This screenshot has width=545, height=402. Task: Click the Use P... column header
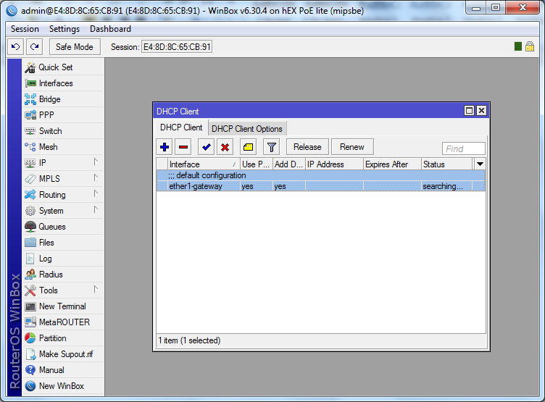pyautogui.click(x=256, y=164)
